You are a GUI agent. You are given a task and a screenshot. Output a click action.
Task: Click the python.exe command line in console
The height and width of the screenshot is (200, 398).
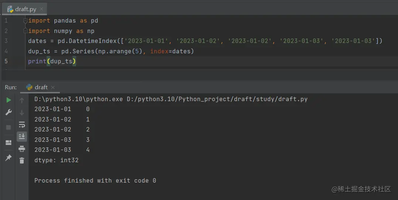coord(171,99)
